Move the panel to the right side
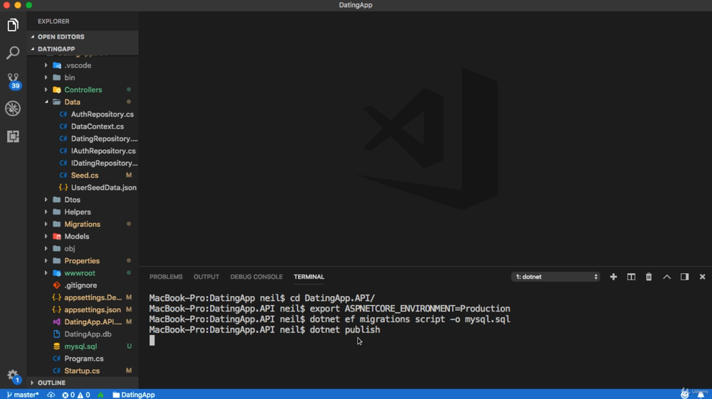This screenshot has height=399, width=712. pos(684,277)
